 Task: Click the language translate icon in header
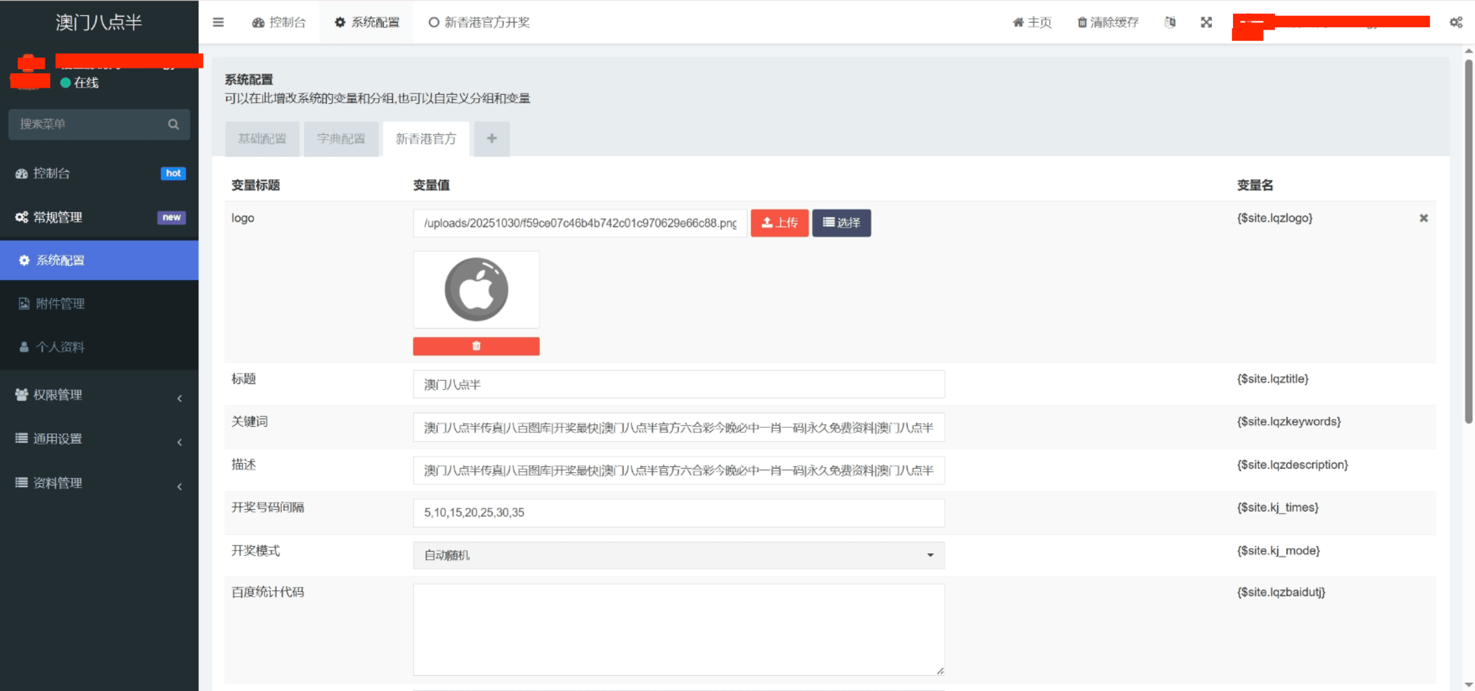pyautogui.click(x=1170, y=22)
